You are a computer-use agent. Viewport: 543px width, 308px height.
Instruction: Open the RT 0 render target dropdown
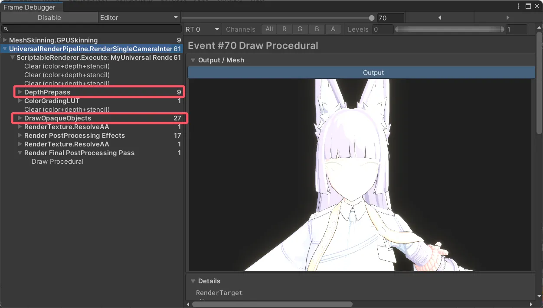[203, 29]
